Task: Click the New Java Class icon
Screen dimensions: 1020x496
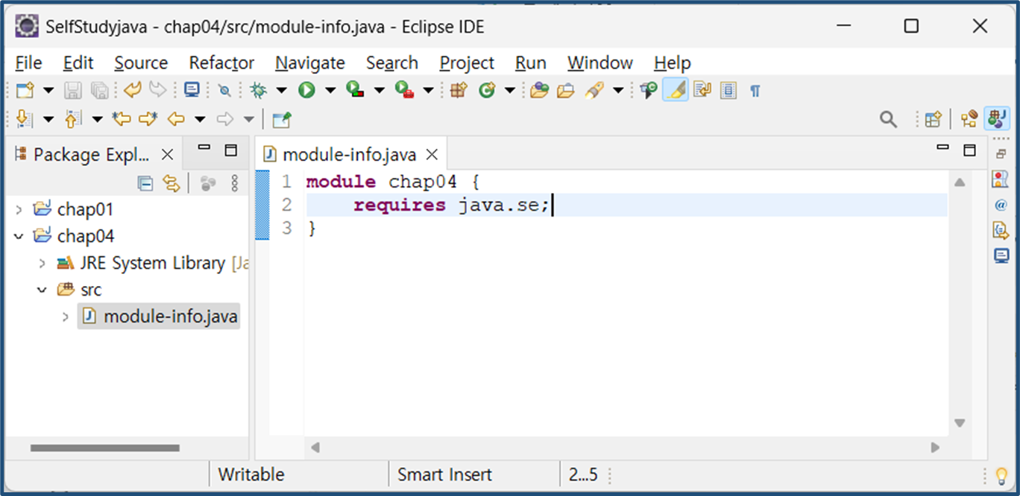Action: 487,91
